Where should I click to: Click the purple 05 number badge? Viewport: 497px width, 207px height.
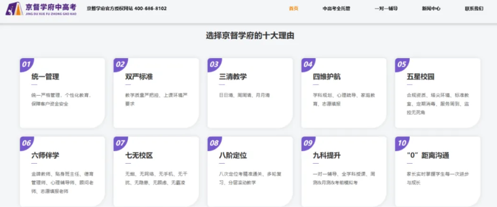(x=402, y=64)
